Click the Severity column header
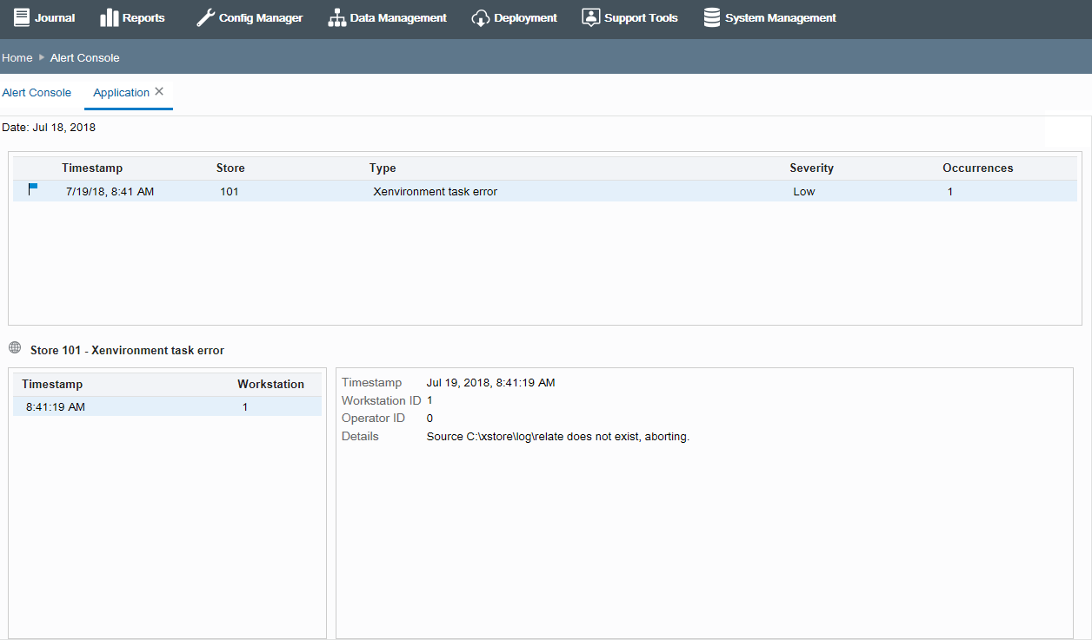Viewport: 1092px width, 640px height. click(811, 168)
